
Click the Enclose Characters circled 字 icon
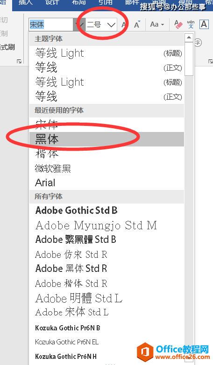click(198, 43)
